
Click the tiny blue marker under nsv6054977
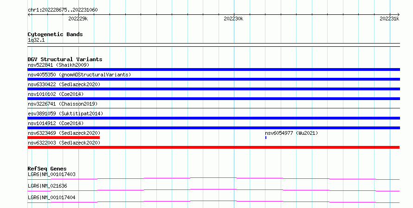[266, 138]
